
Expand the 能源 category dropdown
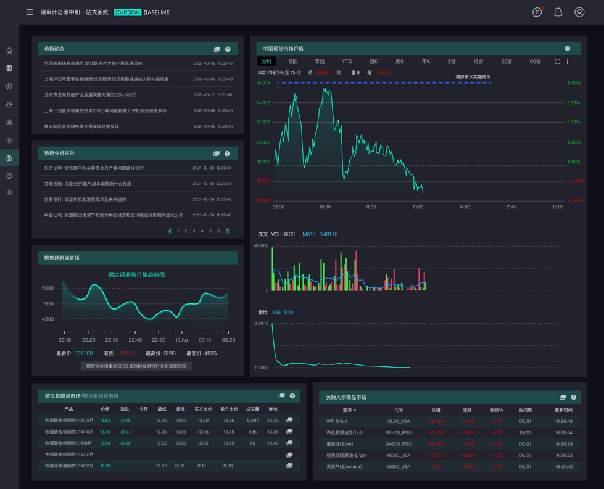click(349, 410)
